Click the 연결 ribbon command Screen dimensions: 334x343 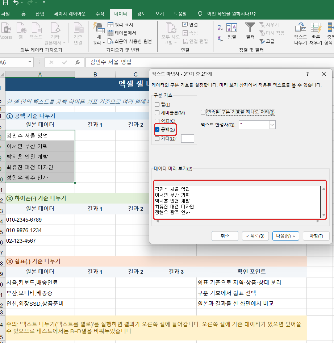(190, 25)
